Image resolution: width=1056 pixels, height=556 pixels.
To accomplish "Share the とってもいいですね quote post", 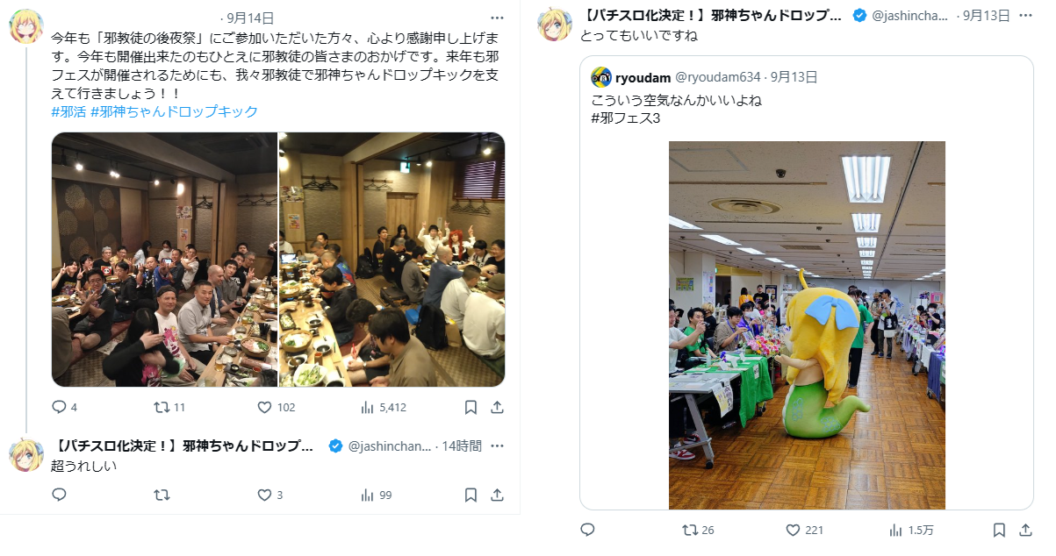I will 1025,530.
